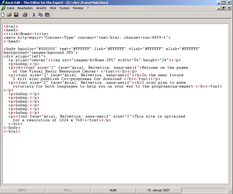
Task: Open the Html menu
Action: (53, 8)
